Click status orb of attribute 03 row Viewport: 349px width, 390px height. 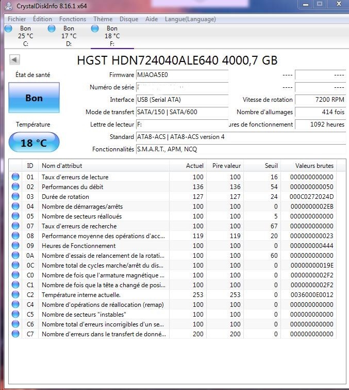(x=15, y=196)
